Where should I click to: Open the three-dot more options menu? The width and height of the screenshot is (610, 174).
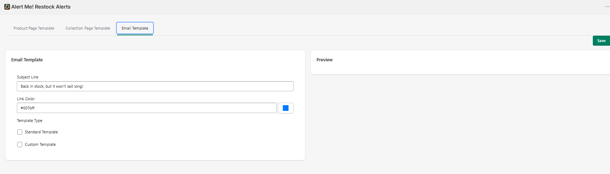coord(607,7)
